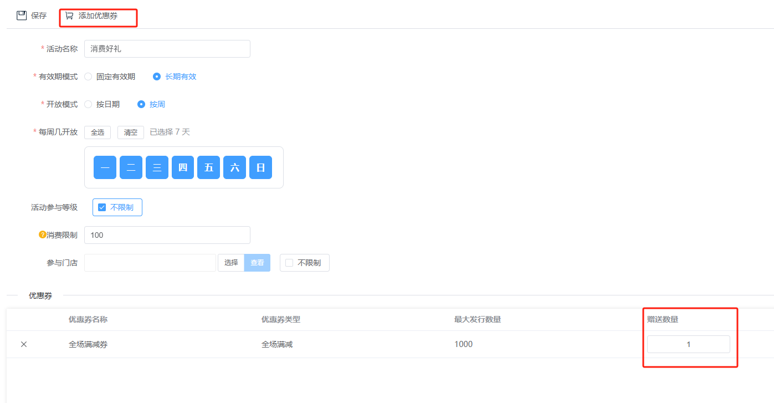Viewport: 774px width, 403px height.
Task: Select the 固定有效期 radio option
Action: 88,76
